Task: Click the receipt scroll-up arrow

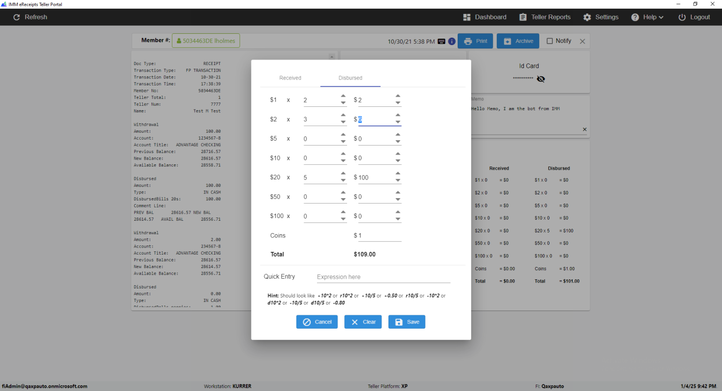Action: pos(332,56)
